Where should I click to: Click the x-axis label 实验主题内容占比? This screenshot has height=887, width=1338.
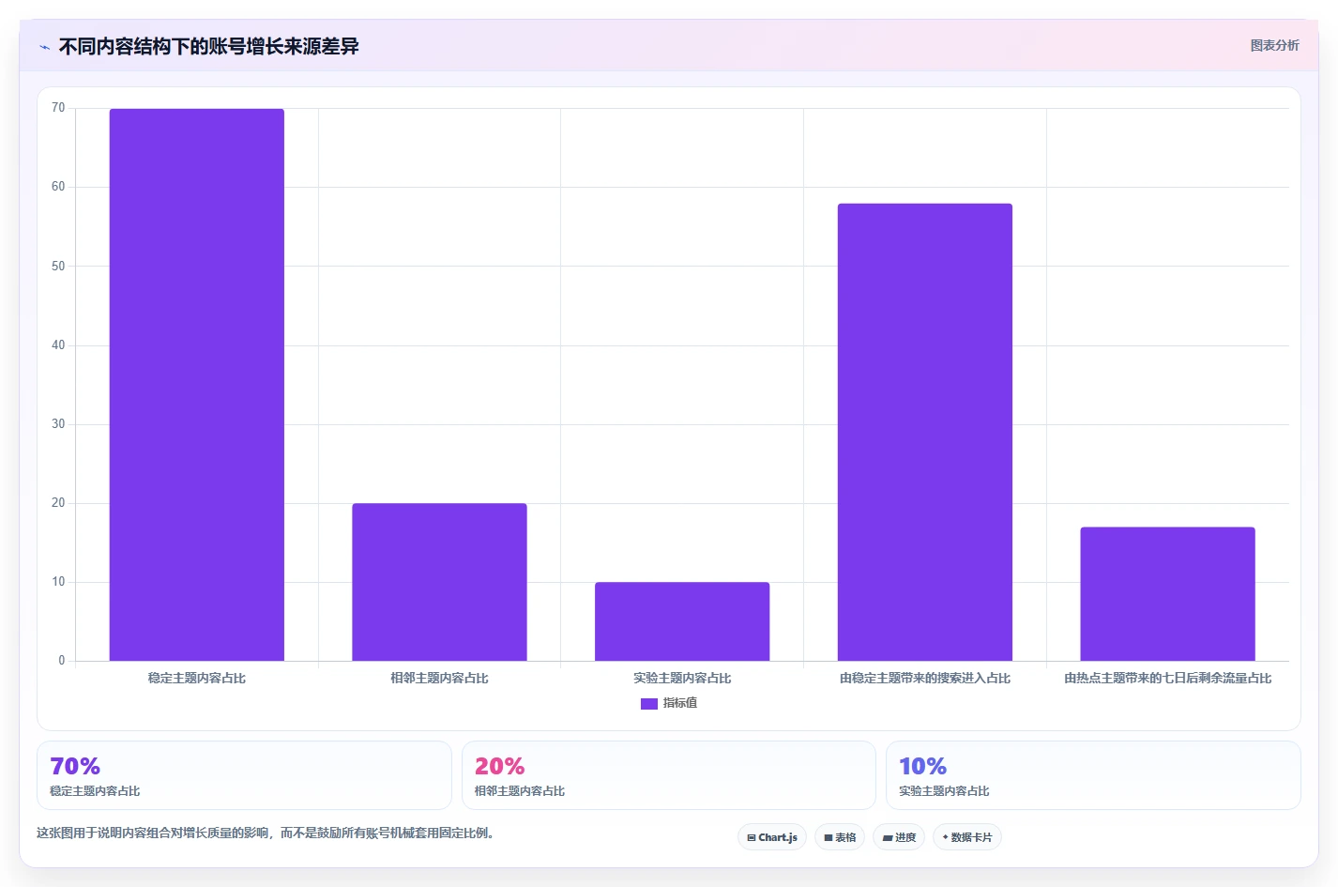[x=682, y=678]
